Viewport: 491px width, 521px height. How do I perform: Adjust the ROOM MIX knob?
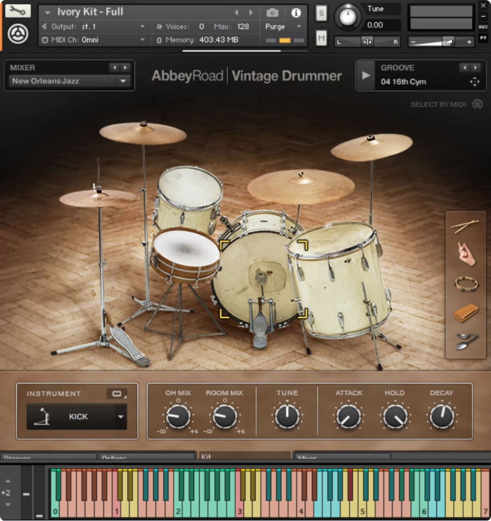coord(225,416)
